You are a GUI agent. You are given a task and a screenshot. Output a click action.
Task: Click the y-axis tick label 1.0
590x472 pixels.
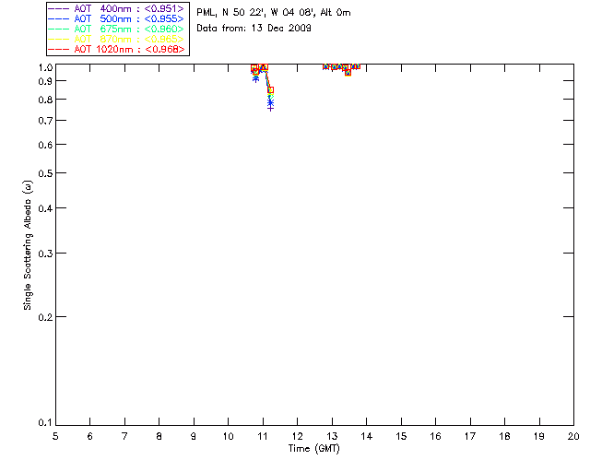(45, 67)
